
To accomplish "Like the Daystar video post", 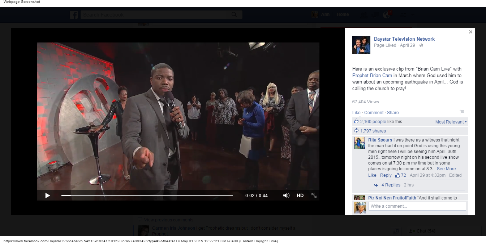I will click(x=356, y=113).
